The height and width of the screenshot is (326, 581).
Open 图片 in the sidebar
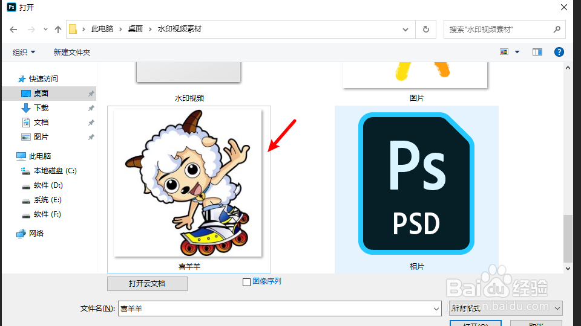[x=41, y=137]
